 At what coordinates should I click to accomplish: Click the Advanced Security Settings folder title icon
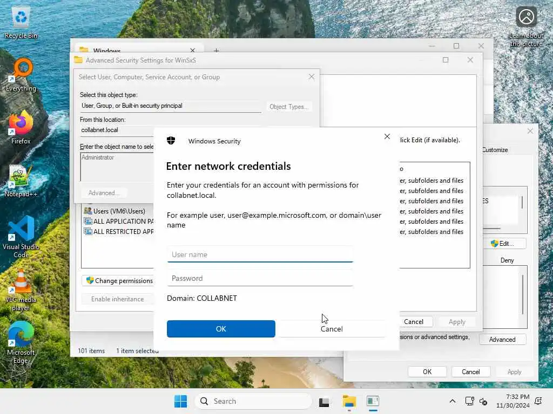tap(78, 60)
